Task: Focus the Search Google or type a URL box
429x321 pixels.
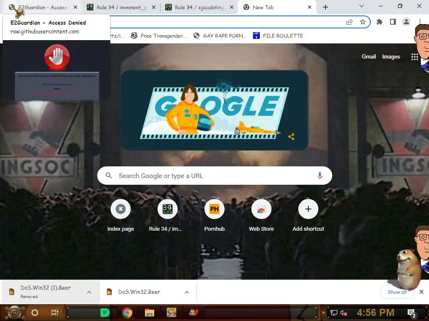Action: 214,176
